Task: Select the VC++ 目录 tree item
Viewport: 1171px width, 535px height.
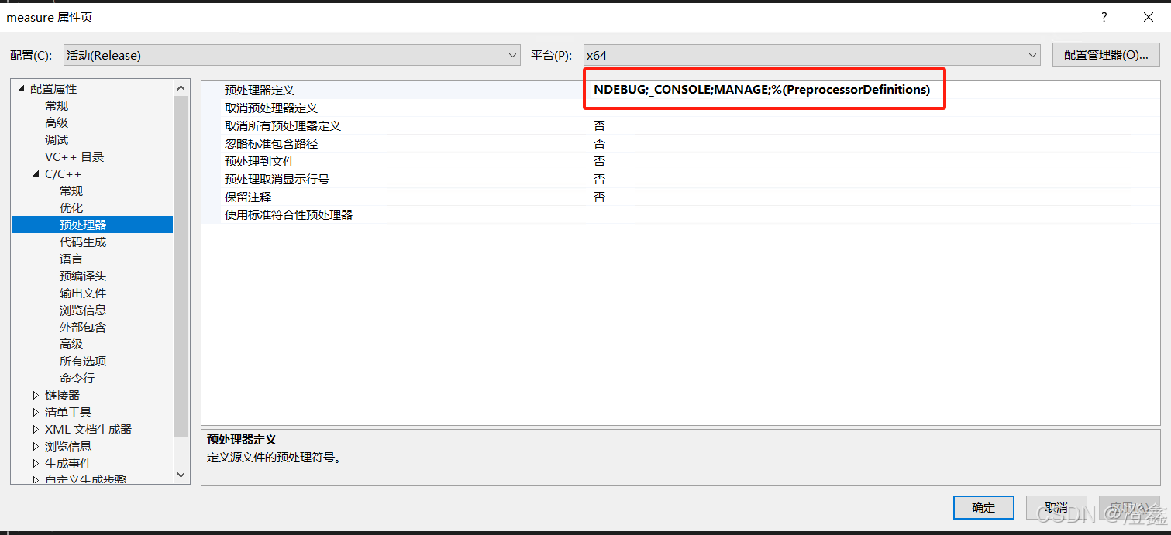Action: click(x=74, y=157)
